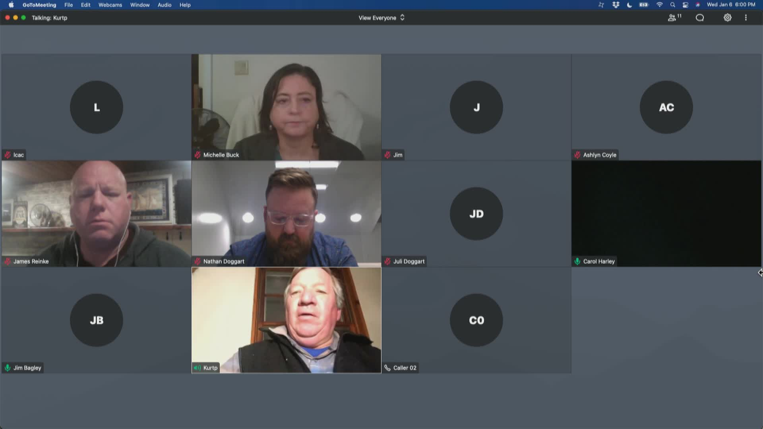The image size is (763, 429).
Task: Click the green mic icon beside Jim Bagley
Action: (8, 368)
